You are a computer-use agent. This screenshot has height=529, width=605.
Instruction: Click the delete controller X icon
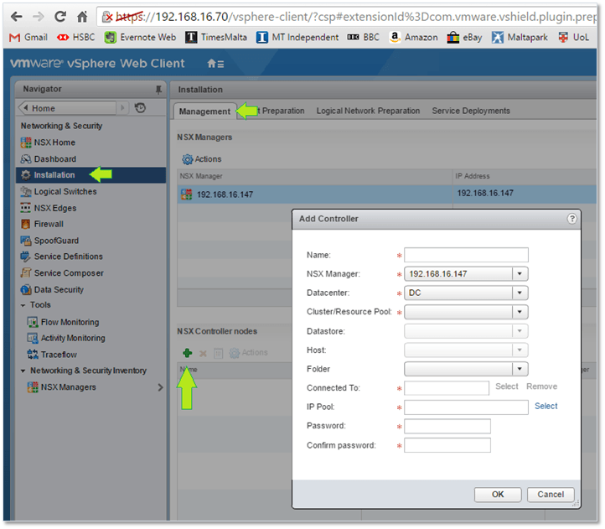(203, 353)
